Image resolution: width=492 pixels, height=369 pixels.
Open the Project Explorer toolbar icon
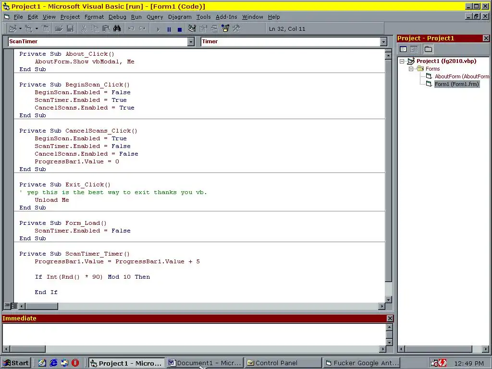pyautogui.click(x=192, y=28)
